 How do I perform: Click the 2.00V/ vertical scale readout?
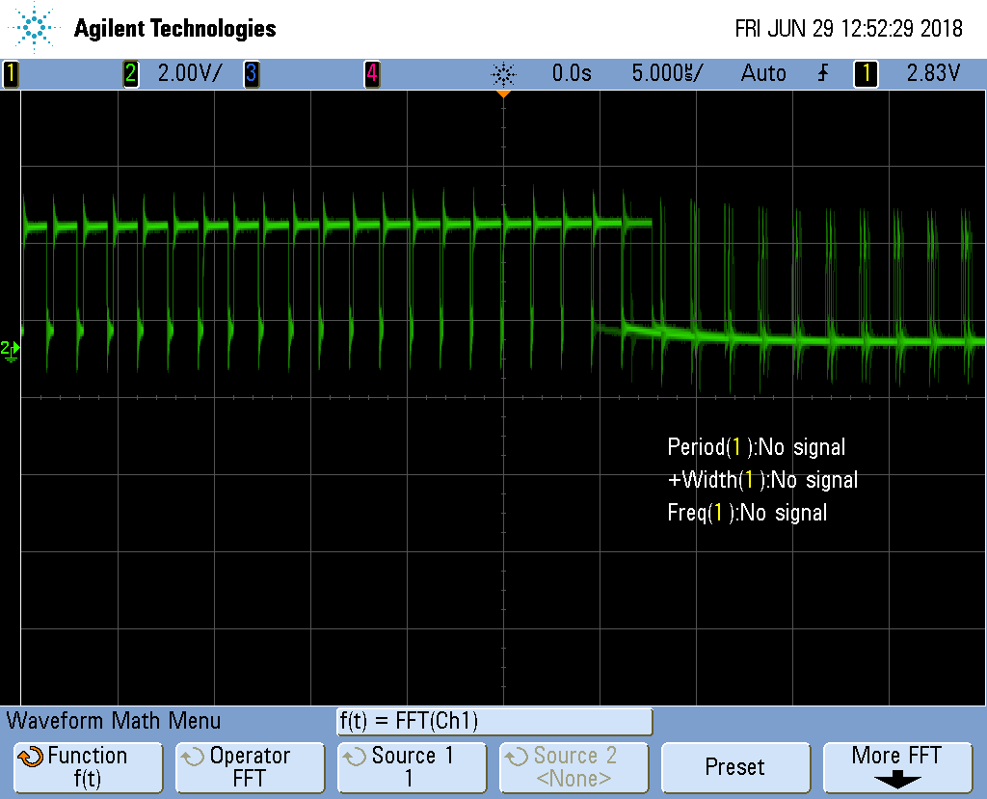coord(192,74)
